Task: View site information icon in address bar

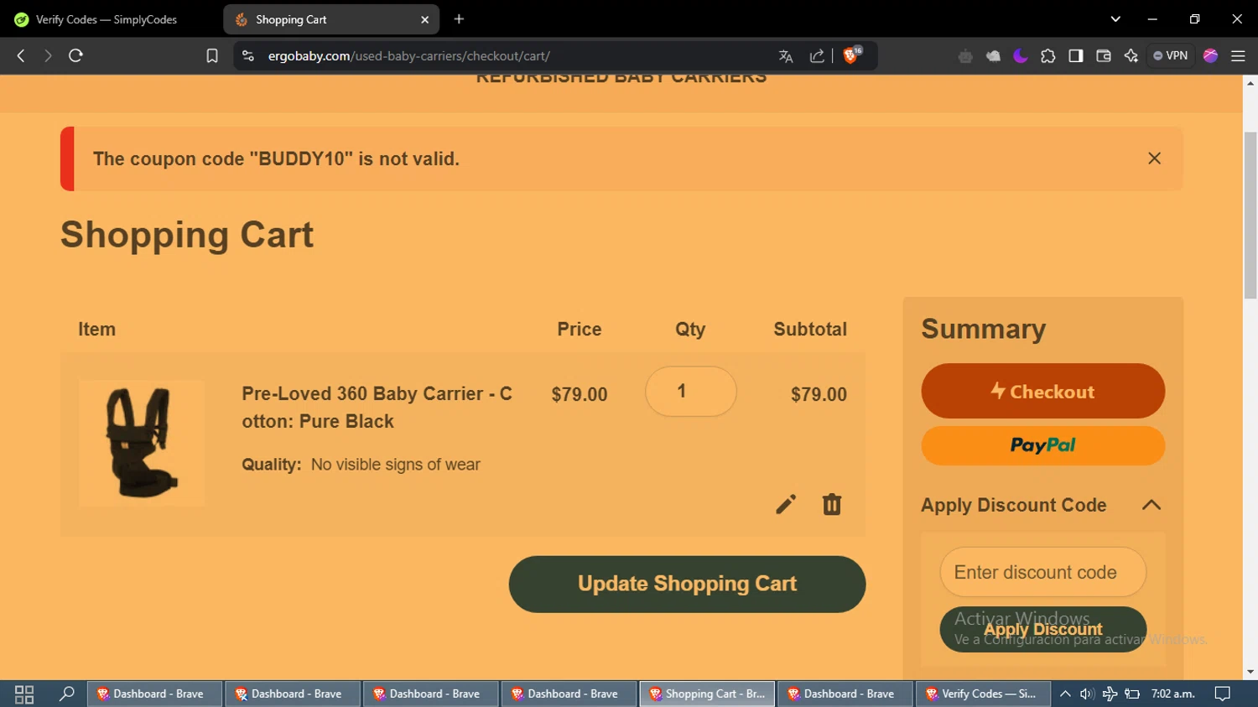Action: click(x=247, y=55)
